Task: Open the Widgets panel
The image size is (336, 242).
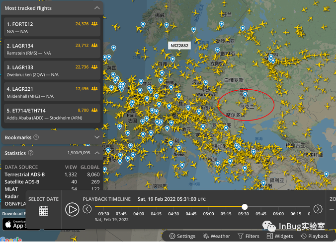Action: click(x=280, y=236)
